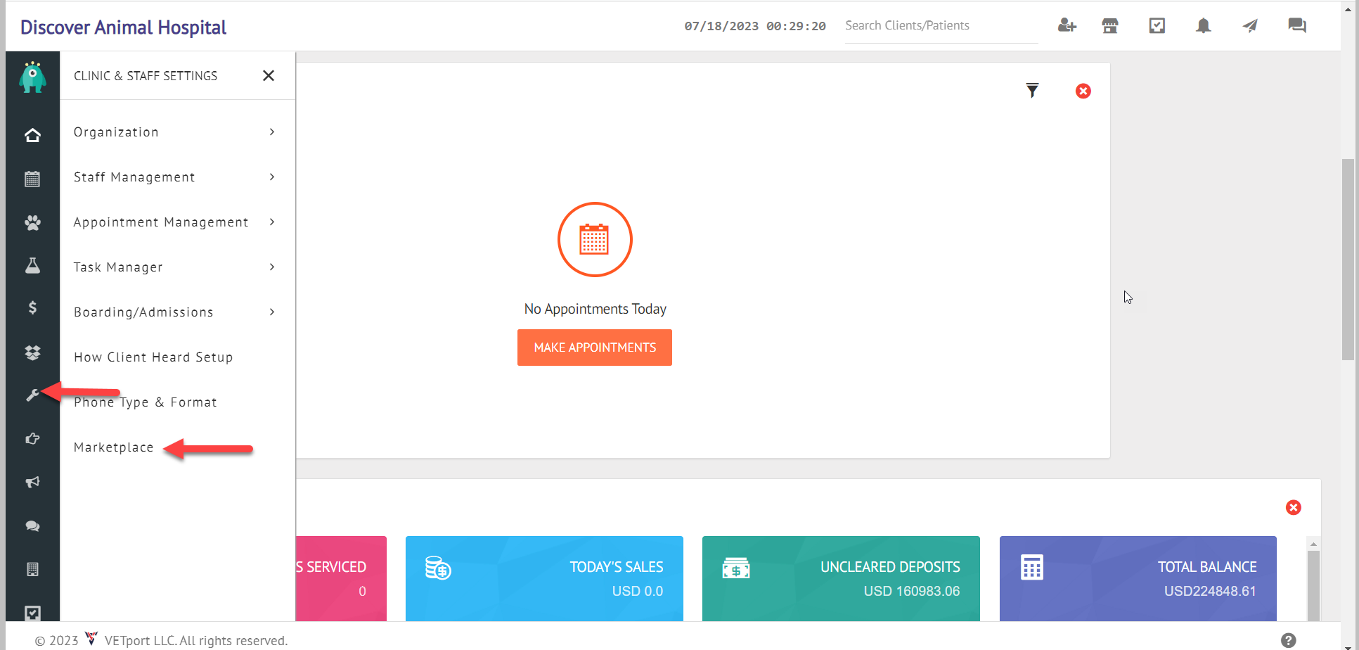The image size is (1359, 650).
Task: Close the appointments widget with red X
Action: pos(1083,91)
